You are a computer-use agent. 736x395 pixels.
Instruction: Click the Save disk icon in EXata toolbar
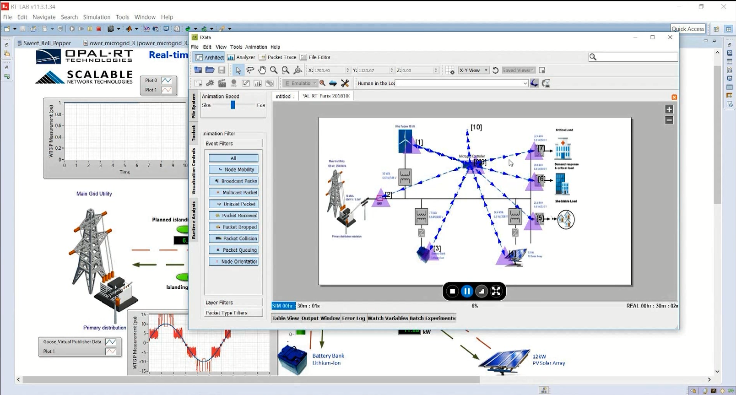pyautogui.click(x=222, y=70)
